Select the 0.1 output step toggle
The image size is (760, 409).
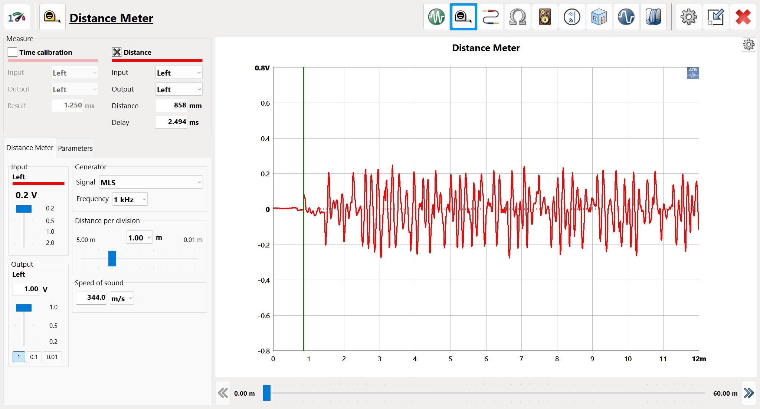pyautogui.click(x=34, y=357)
